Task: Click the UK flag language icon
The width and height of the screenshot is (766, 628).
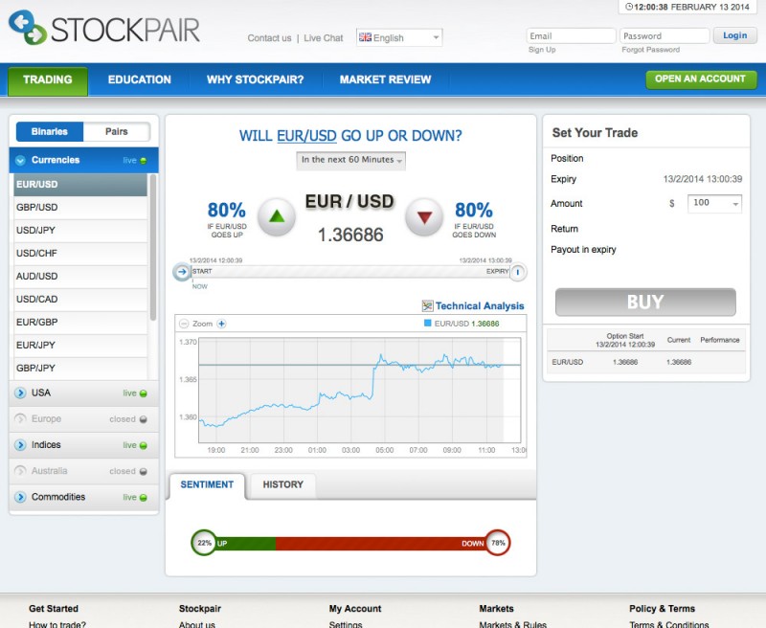Action: pos(365,37)
